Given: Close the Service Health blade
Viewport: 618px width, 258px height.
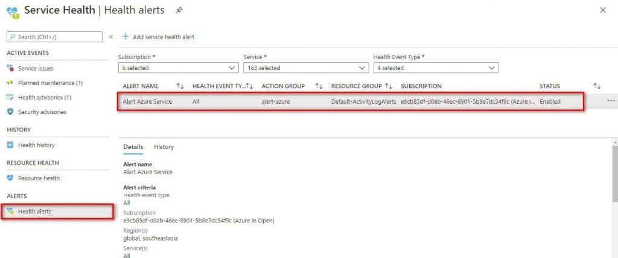Looking at the screenshot, I should [x=603, y=10].
